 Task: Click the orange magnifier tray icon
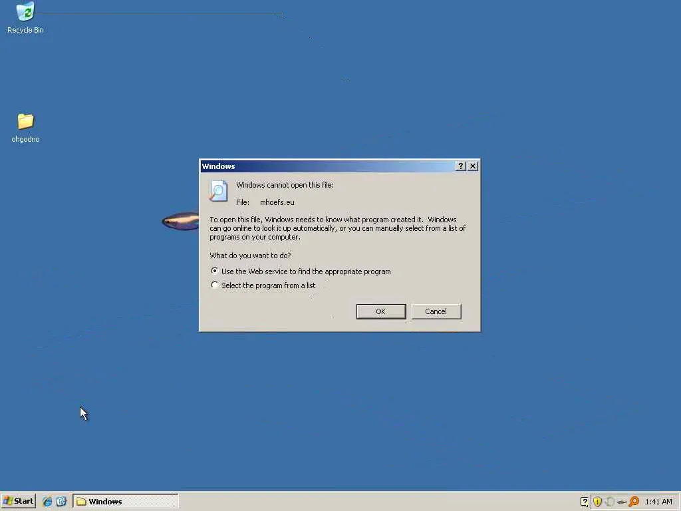point(634,502)
